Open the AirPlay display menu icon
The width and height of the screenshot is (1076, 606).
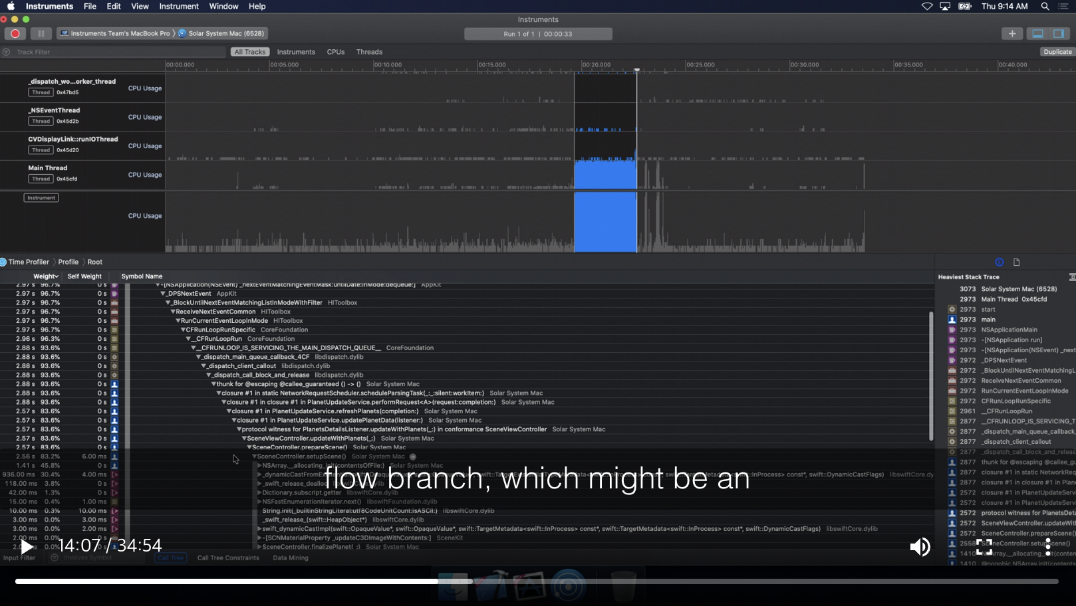click(945, 6)
